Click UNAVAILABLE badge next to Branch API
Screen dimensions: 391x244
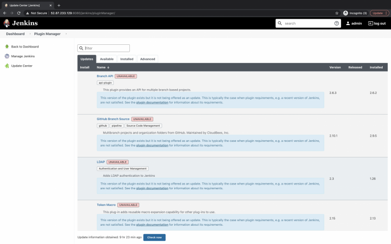pyautogui.click(x=126, y=76)
